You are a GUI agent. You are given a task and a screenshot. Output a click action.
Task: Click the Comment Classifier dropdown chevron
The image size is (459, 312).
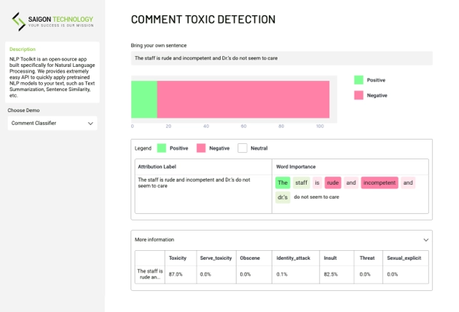[90, 123]
